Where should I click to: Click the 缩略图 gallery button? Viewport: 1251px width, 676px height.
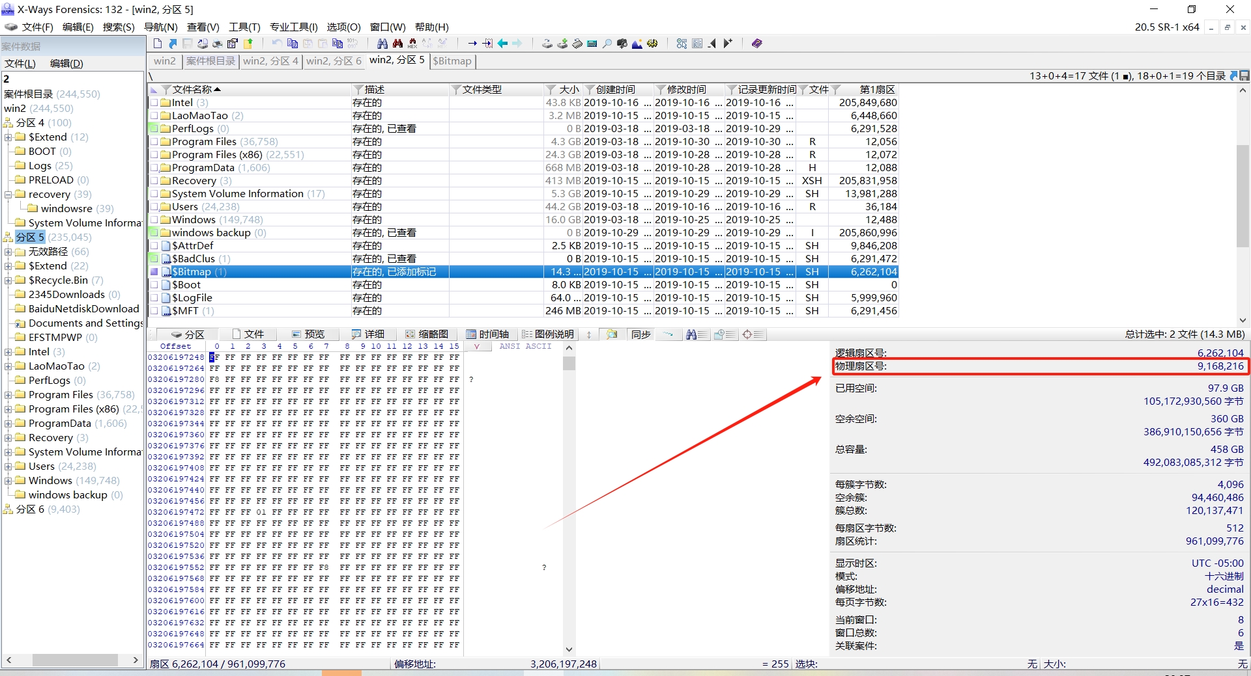[427, 334]
